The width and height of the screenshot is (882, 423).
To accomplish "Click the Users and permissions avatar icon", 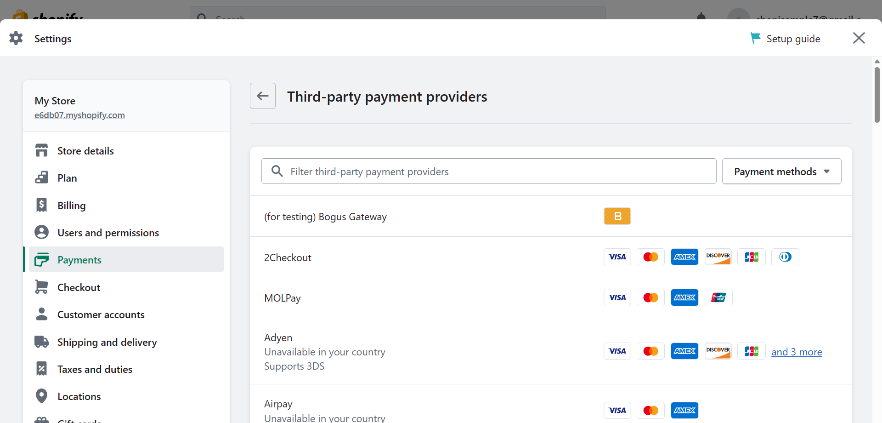I will [x=42, y=232].
